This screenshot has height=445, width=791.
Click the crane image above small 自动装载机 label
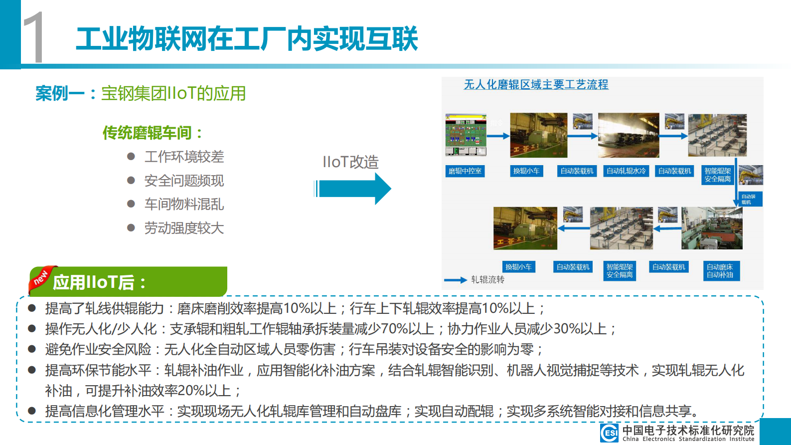coord(751,175)
